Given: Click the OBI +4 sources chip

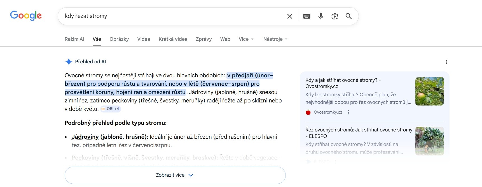Looking at the screenshot, I should (111, 109).
